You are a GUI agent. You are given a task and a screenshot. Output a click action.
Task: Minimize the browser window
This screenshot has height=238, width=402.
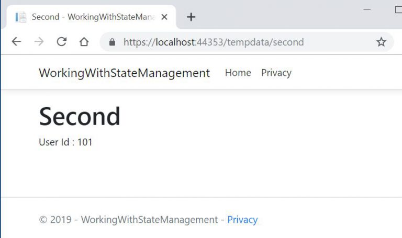(x=366, y=9)
